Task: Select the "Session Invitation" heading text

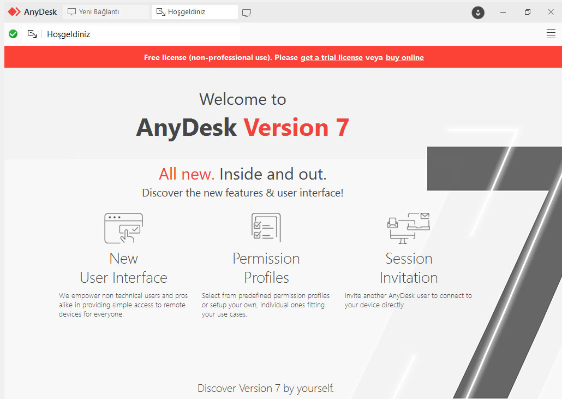Action: (x=409, y=268)
